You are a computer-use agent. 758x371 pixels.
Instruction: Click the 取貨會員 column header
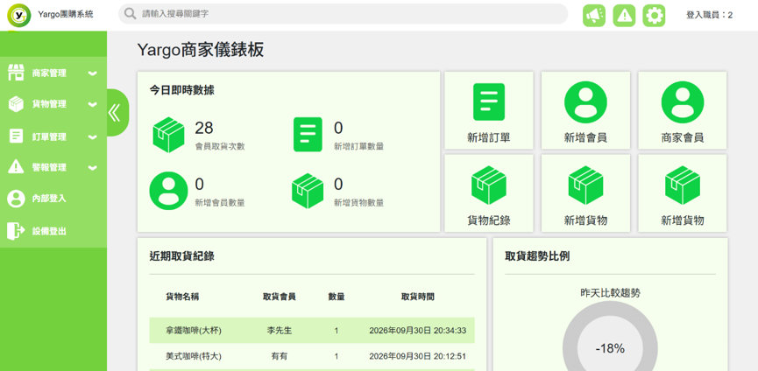[x=280, y=297]
